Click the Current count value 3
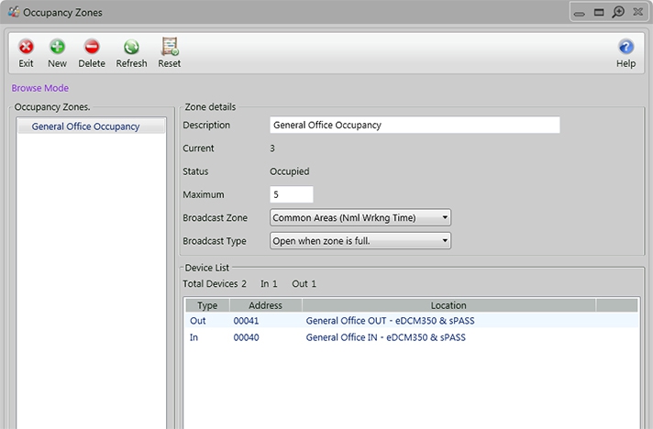The height and width of the screenshot is (429, 653). tap(272, 148)
